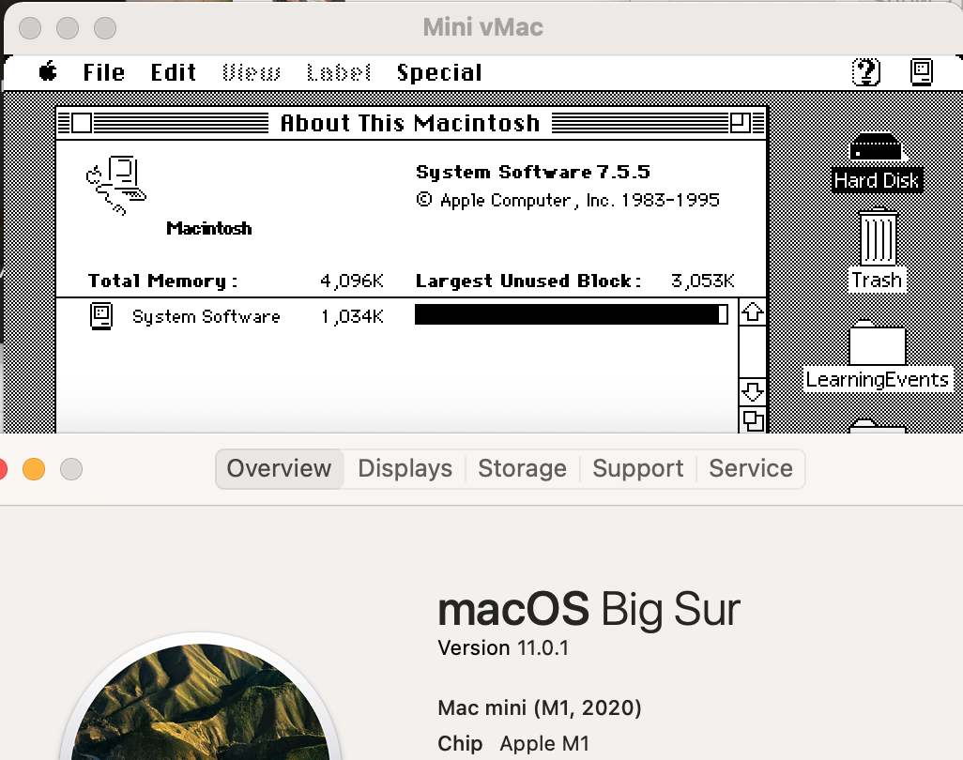Click the System Software memory usage bar
The width and height of the screenshot is (963, 760).
point(572,314)
